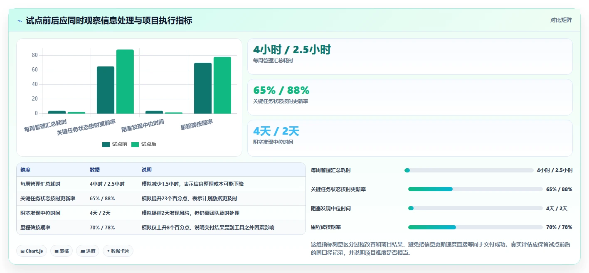Viewport: 589px width, 273px height.
Task: Click the 试点前 bar for 里程碑按期率
Action: point(203,88)
